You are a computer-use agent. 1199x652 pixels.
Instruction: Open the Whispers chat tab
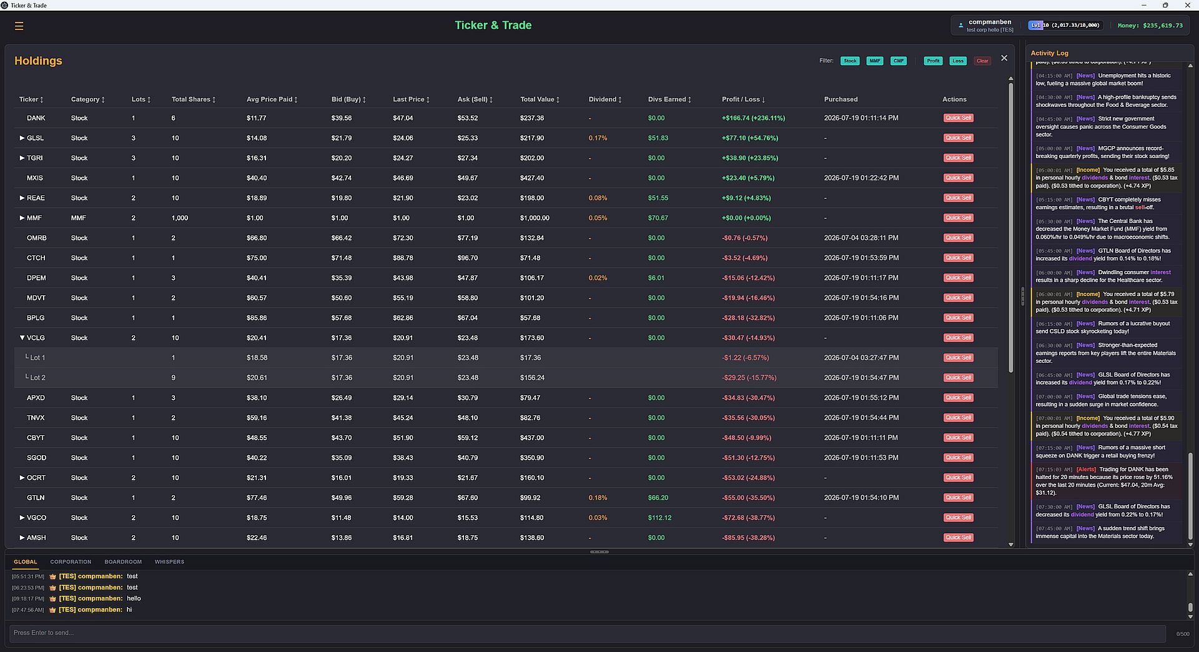169,561
